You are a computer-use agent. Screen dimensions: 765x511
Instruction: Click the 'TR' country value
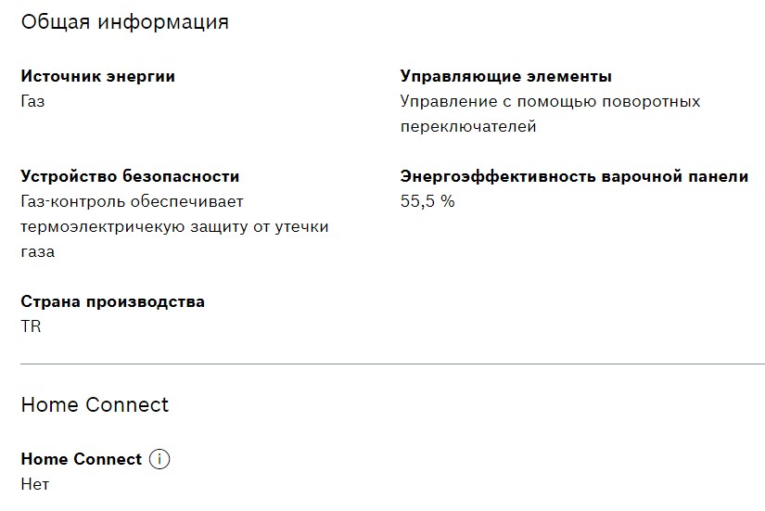coord(31,326)
